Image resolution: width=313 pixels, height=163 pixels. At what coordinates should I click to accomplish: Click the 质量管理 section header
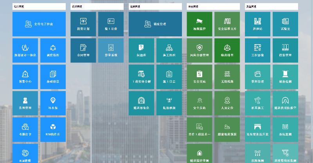[272, 7]
